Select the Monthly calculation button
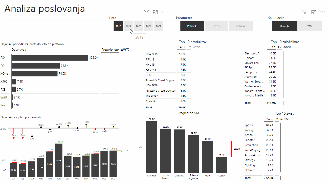Image resolution: width=329 pixels, height=182 pixels. pyautogui.click(x=284, y=26)
